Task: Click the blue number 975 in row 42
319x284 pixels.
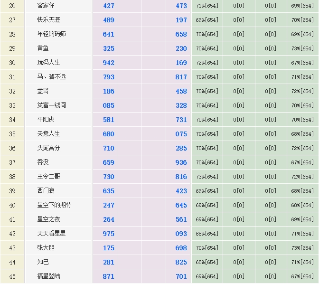Action: [108, 234]
